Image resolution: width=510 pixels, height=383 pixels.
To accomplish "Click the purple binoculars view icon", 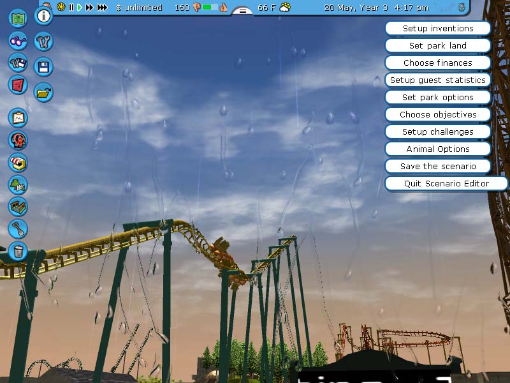I will (x=18, y=41).
